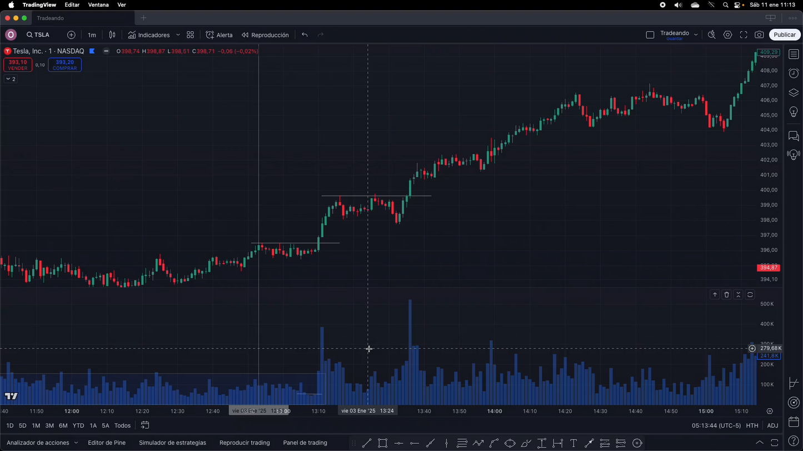Click the camera snapshot icon
Image resolution: width=803 pixels, height=451 pixels.
pyautogui.click(x=759, y=35)
